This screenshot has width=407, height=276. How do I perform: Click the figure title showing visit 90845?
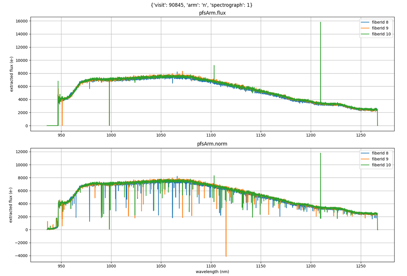click(202, 5)
